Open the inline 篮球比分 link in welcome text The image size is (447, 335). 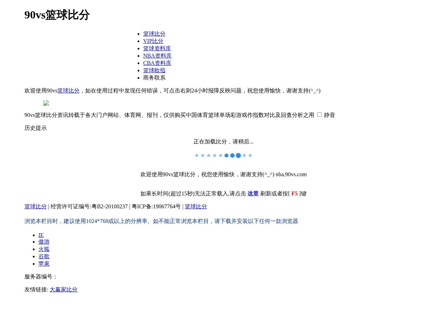[x=68, y=90]
